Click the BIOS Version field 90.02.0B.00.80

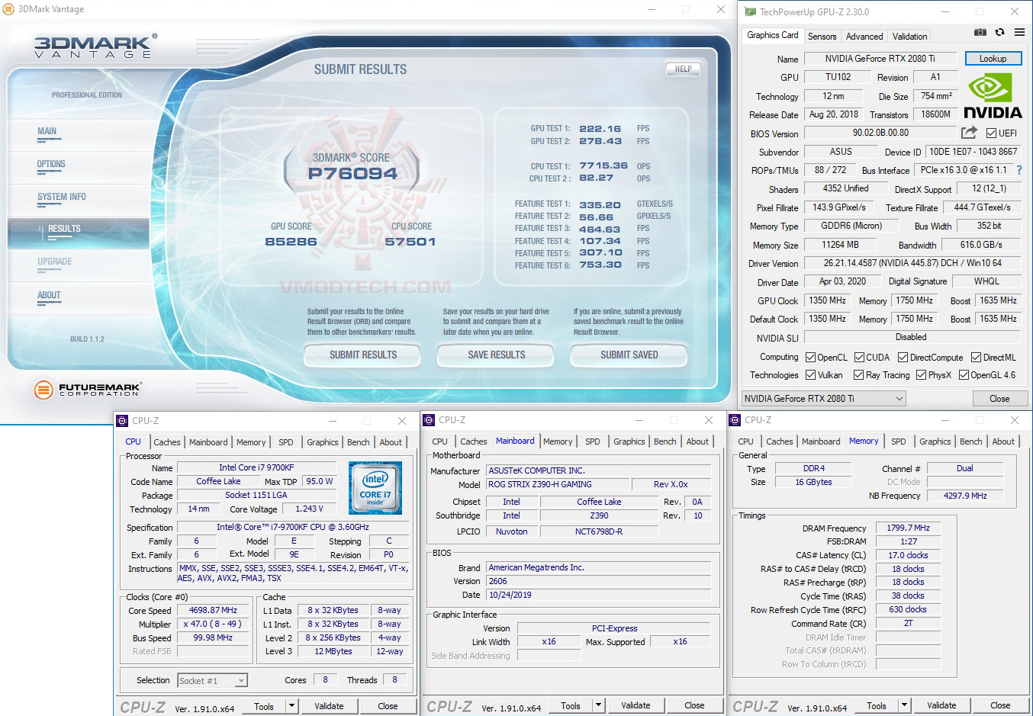click(880, 133)
